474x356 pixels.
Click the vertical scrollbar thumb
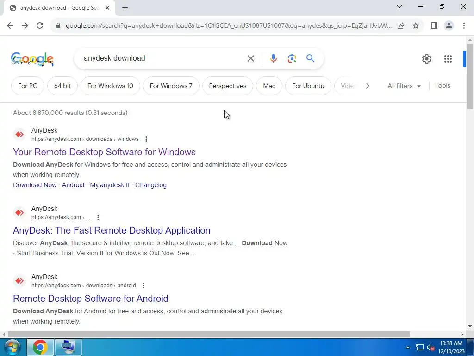[x=470, y=76]
